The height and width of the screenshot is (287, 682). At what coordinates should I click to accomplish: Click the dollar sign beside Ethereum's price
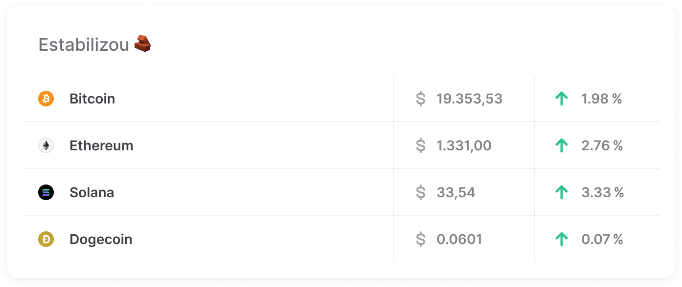coord(420,145)
